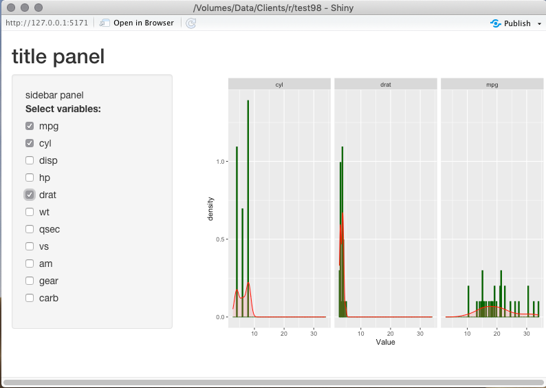Check the wt checkbox

(x=30, y=212)
